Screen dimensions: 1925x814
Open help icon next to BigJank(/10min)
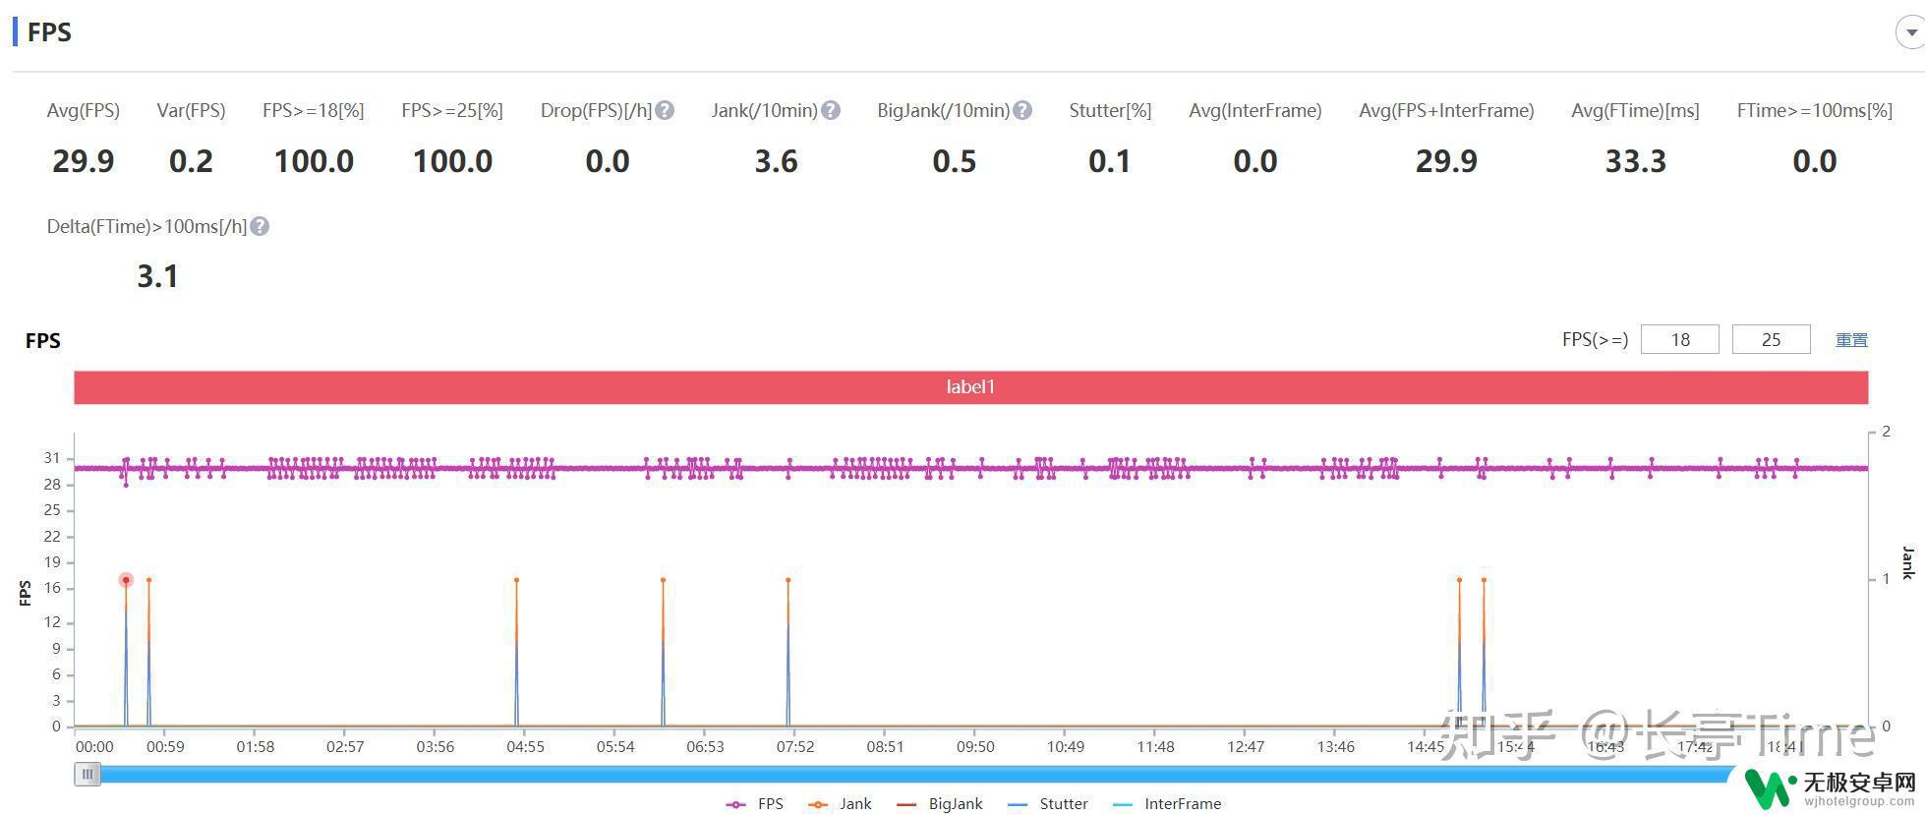coord(1022,111)
